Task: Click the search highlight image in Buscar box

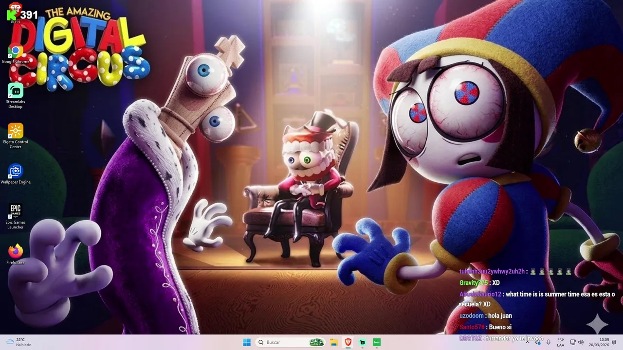Action: pos(317,342)
